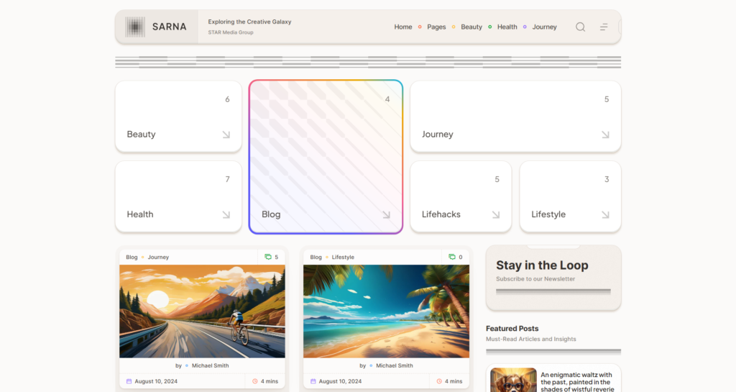Click comment count 5 on cyclist post
Screen dimensions: 736x392
pos(277,257)
